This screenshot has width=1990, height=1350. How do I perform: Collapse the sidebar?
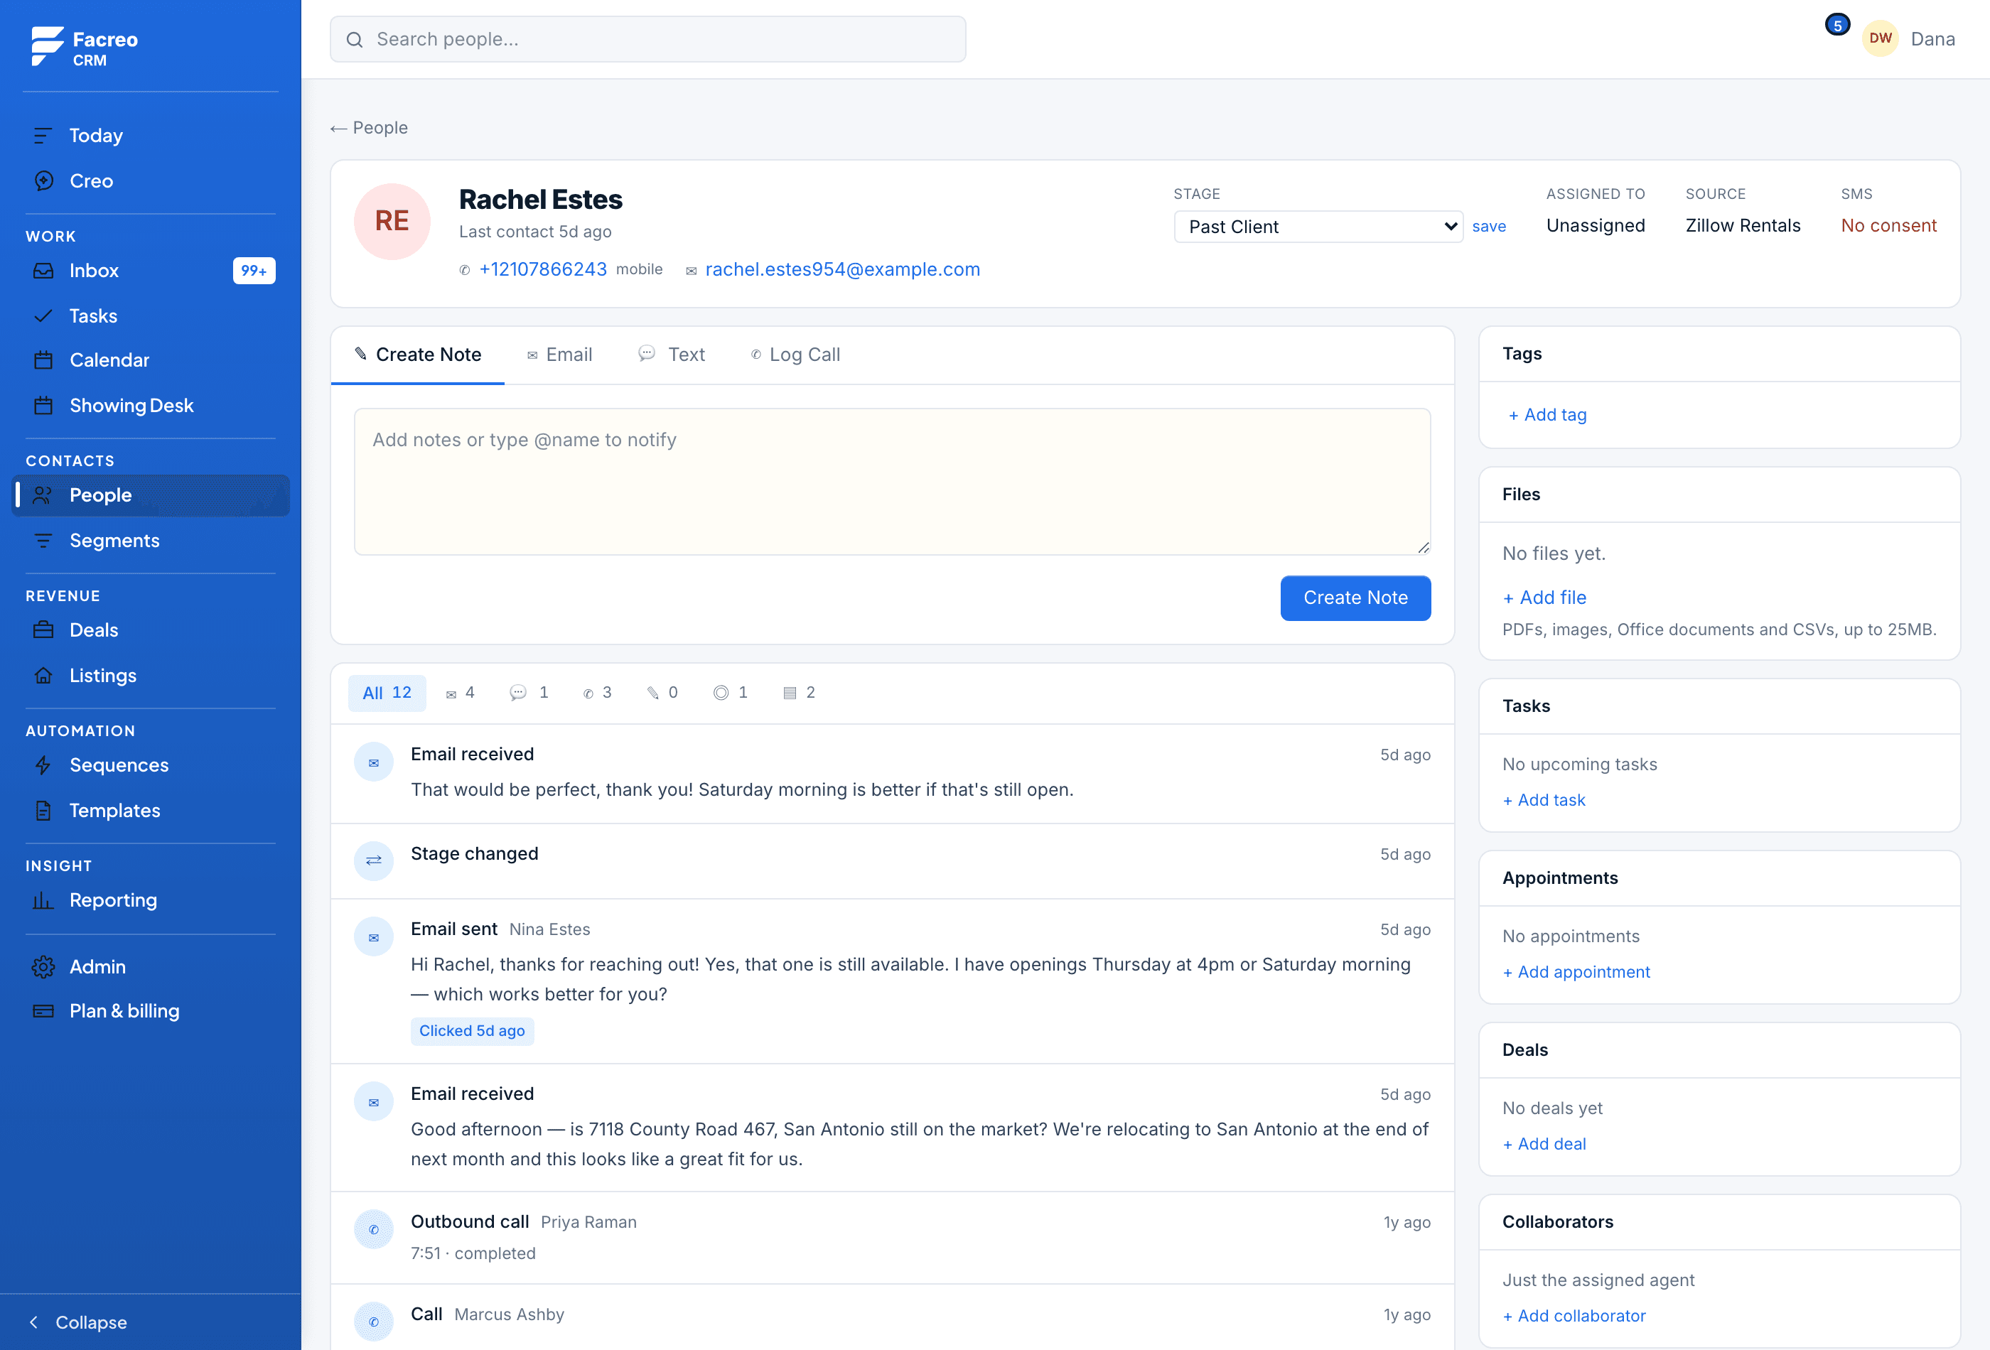click(78, 1322)
